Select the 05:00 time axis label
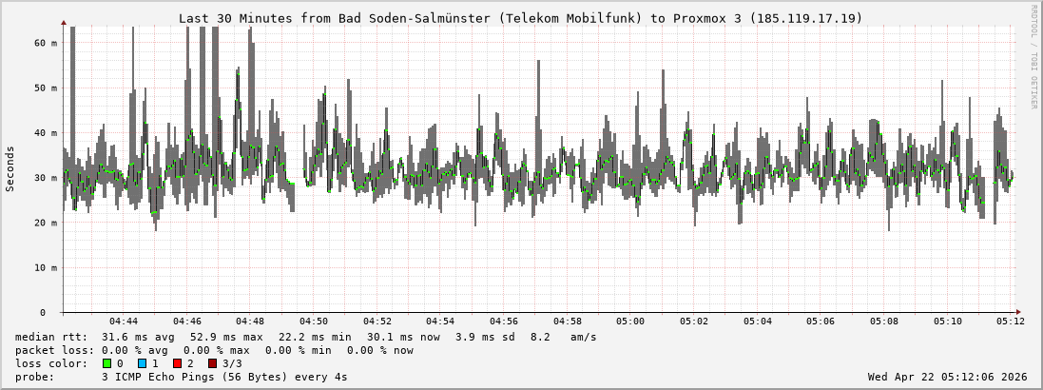This screenshot has width=1043, height=390. 630,322
